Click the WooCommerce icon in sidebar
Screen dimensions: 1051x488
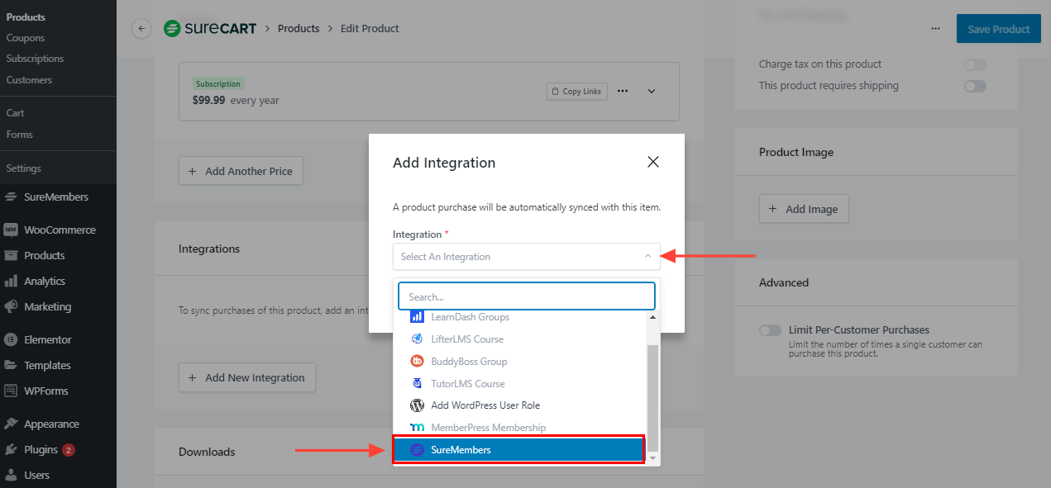pyautogui.click(x=12, y=230)
